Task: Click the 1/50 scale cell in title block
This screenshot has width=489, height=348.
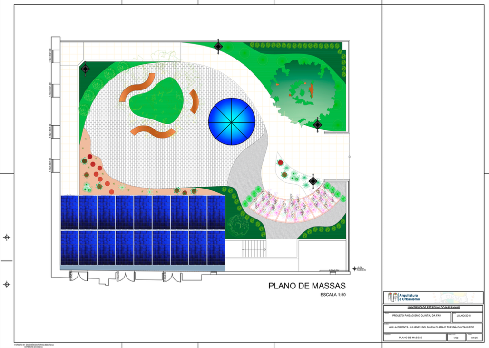Action: tap(456, 338)
